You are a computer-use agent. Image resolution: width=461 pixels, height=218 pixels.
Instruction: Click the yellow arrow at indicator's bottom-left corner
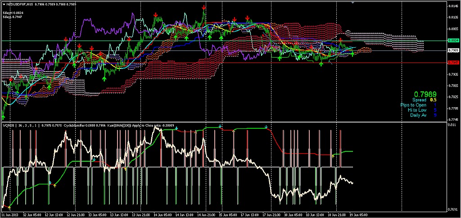[10, 208]
